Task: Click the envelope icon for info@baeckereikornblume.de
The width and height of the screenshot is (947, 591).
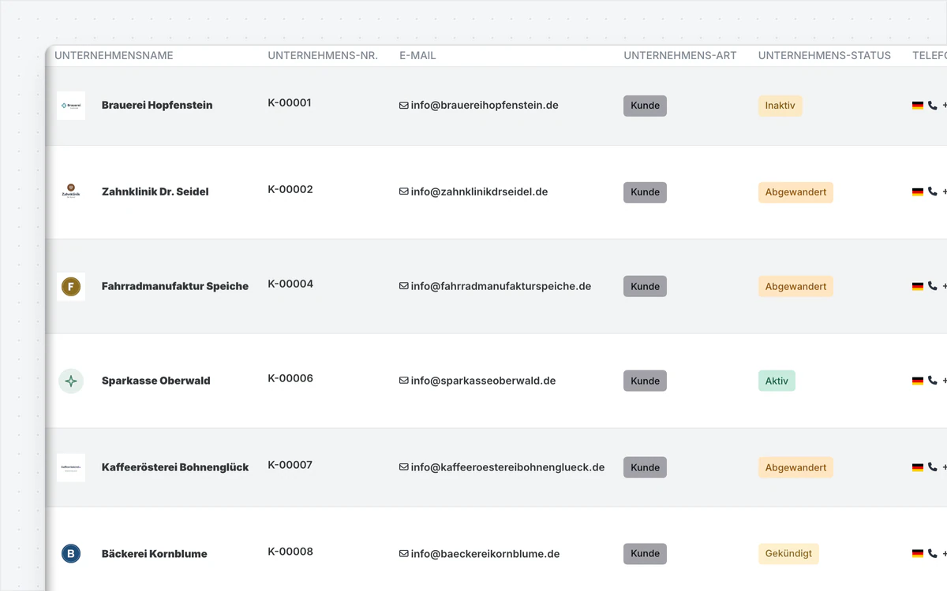Action: pyautogui.click(x=404, y=554)
